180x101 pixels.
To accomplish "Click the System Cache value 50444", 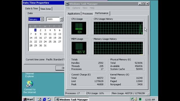I will 139,69.
